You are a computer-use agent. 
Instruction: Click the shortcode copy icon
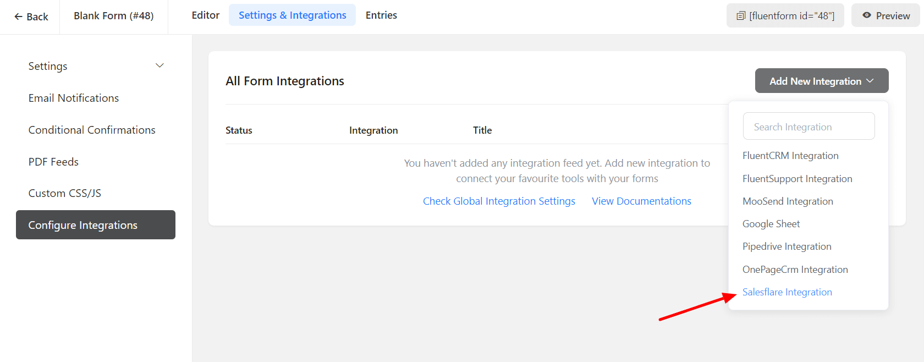tap(741, 16)
